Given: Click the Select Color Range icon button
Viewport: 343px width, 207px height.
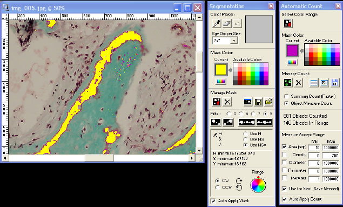Looking at the screenshot, I should 288,23.
